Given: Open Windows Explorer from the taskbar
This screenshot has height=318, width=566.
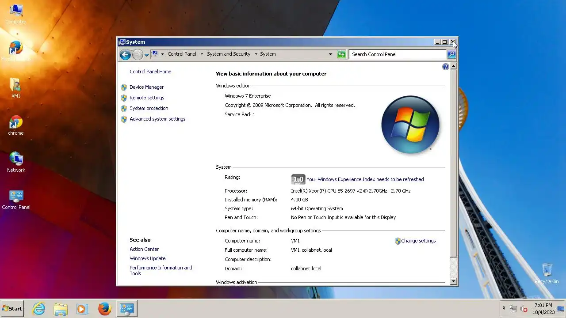Looking at the screenshot, I should point(61,309).
